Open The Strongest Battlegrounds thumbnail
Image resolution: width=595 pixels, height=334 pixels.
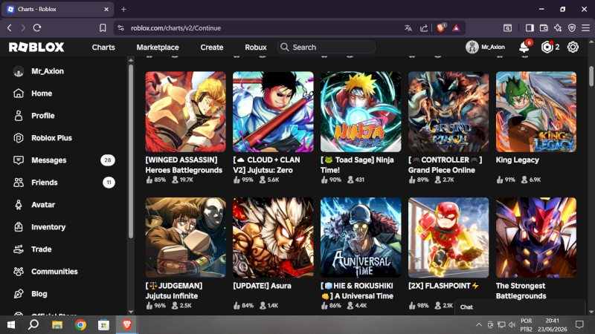pos(536,238)
